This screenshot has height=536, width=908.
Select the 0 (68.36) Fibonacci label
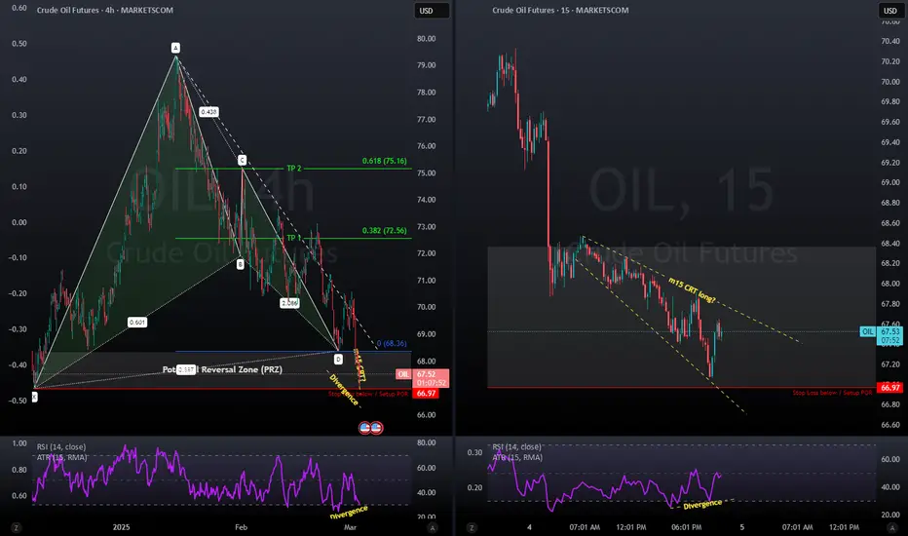392,343
